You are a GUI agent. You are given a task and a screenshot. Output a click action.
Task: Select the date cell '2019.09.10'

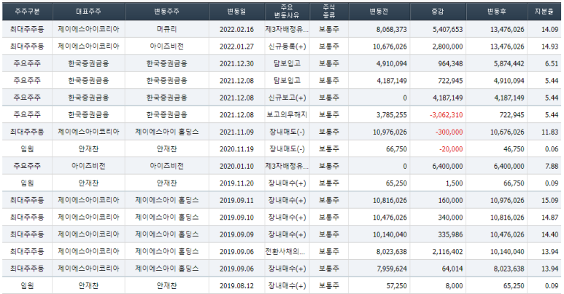236,218
